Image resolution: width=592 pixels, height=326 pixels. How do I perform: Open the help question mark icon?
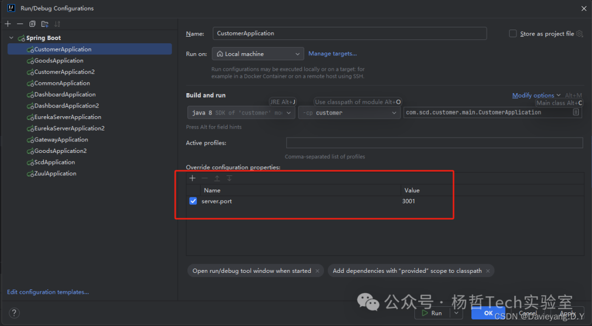(x=14, y=313)
